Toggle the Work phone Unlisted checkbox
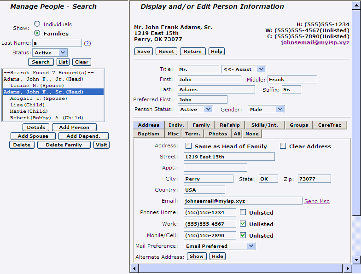The width and height of the screenshot is (361, 274). point(243,224)
